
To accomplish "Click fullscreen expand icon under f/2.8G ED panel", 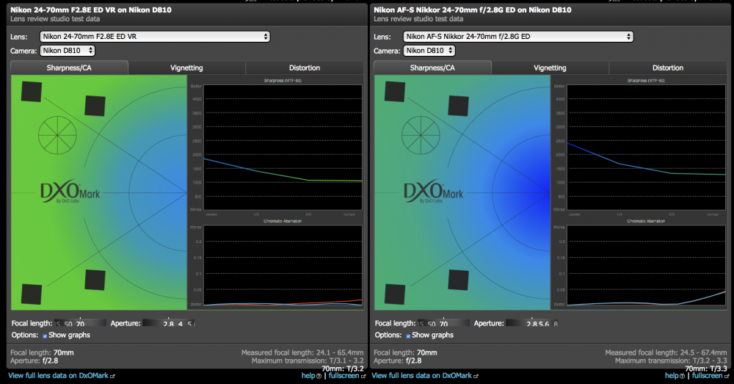I will click(726, 376).
